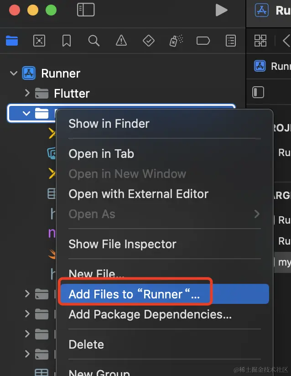Click Open with External Editor
The image size is (291, 376).
[139, 194]
